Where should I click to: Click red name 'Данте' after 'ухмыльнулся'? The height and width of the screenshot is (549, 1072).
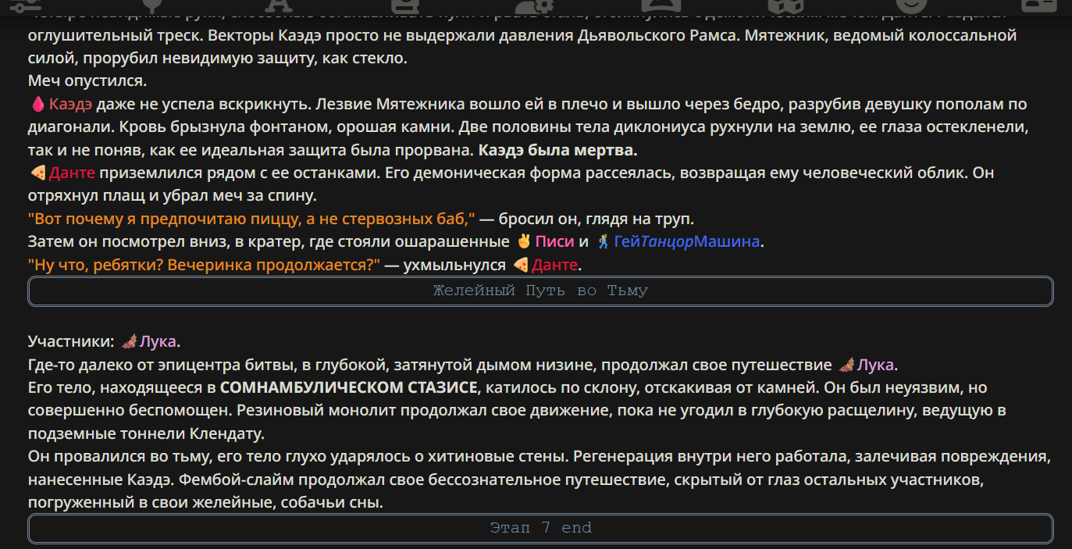click(x=555, y=265)
